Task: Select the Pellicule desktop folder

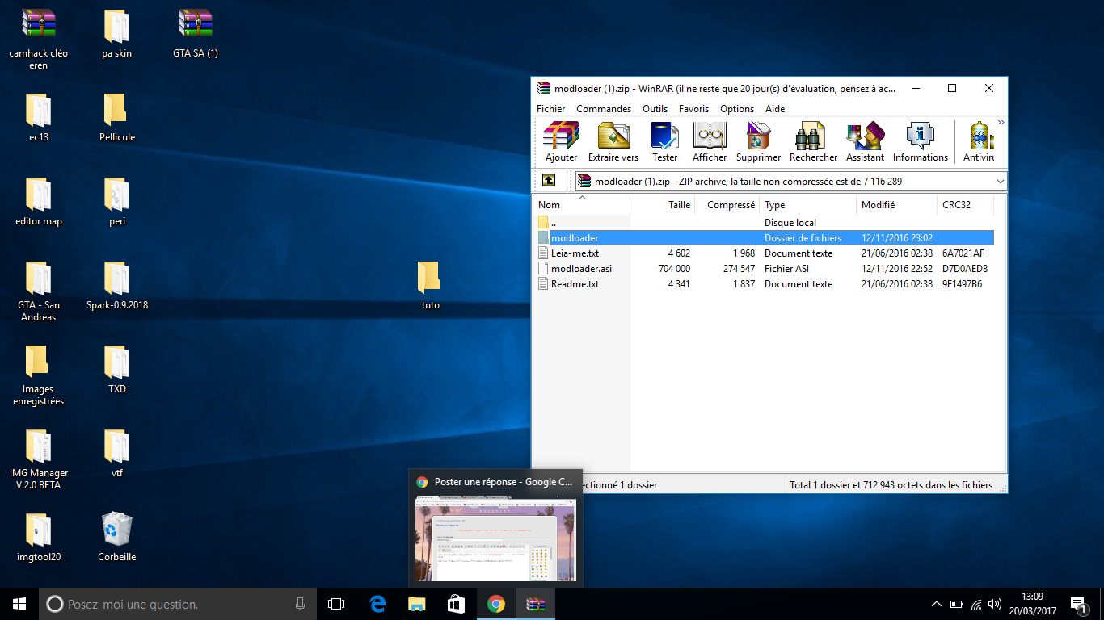Action: click(x=116, y=118)
